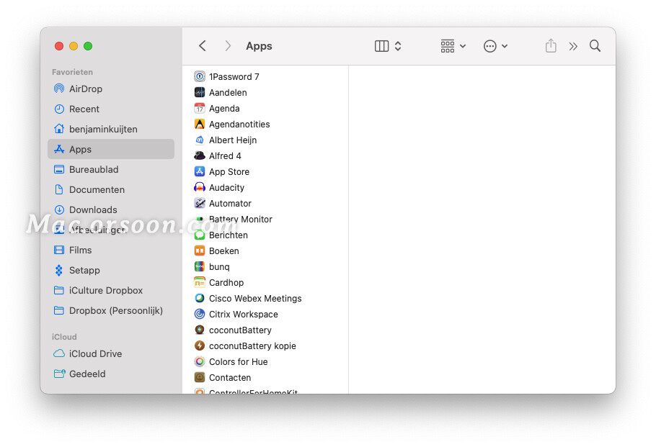The width and height of the screenshot is (656, 447).
Task: Select the Citrix Workspace name
Action: click(244, 314)
